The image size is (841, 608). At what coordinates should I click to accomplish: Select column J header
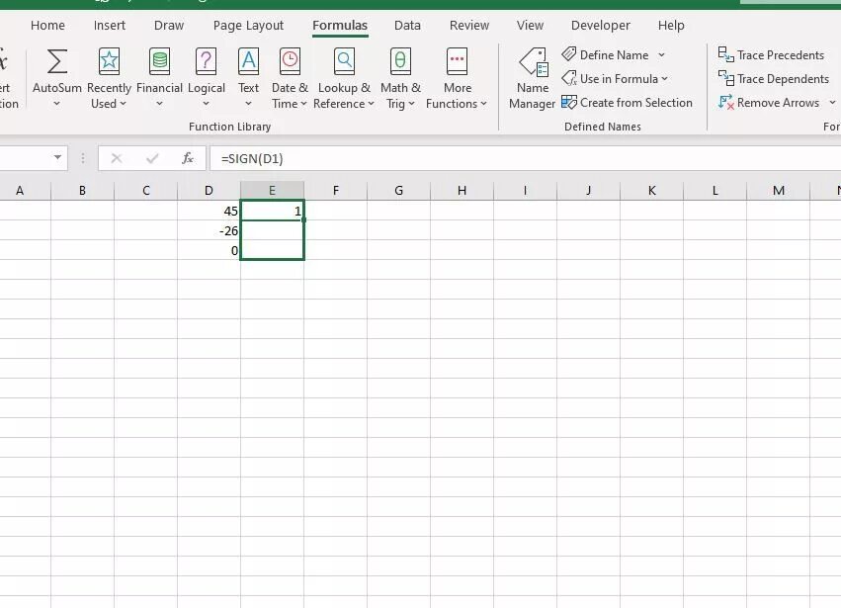coord(589,191)
